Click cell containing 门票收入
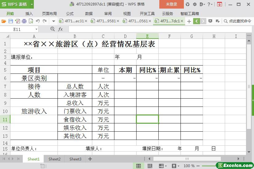Image resolution: width=254 pixels, height=169 pixels. coord(75,111)
